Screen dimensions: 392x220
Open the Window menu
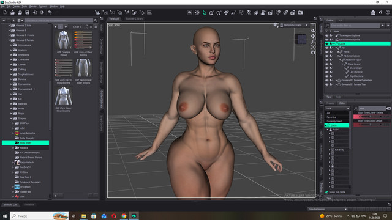(53, 7)
